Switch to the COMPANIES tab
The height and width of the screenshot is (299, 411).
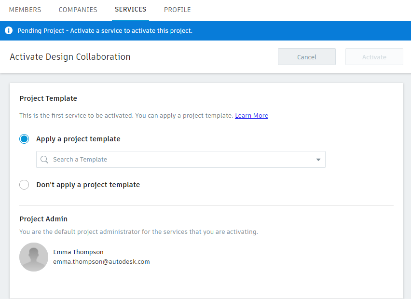78,10
